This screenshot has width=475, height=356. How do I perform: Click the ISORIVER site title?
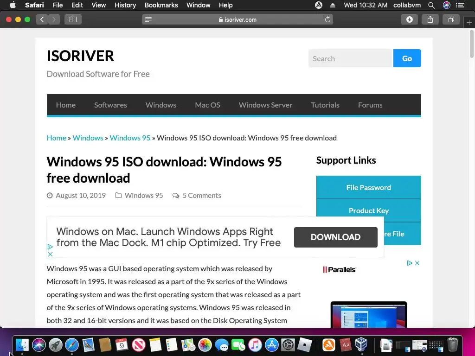[80, 56]
